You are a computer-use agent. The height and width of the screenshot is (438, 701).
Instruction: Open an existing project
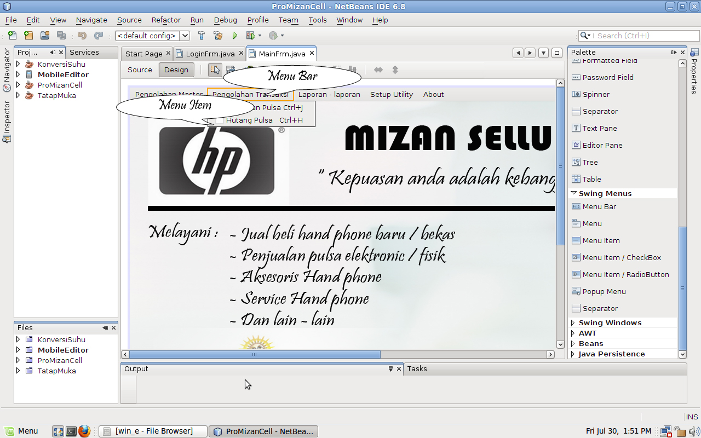click(44, 35)
